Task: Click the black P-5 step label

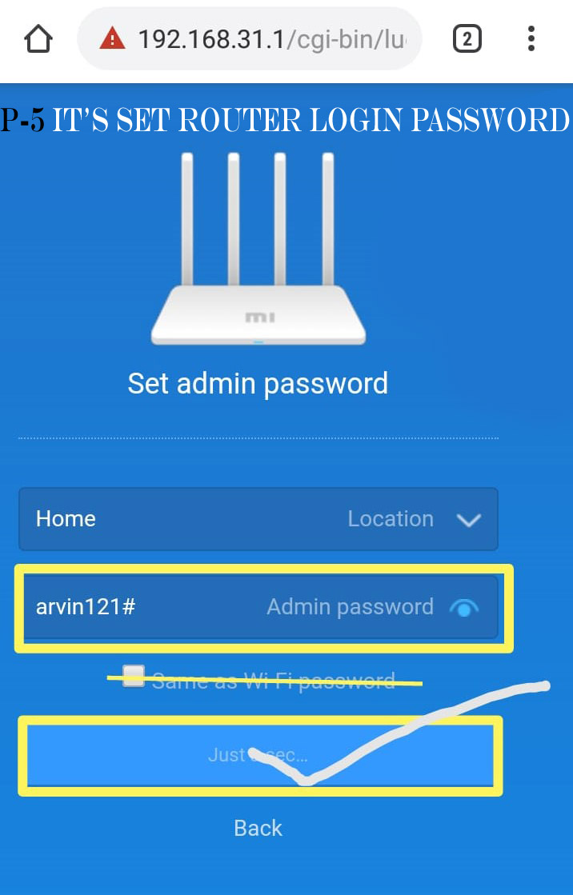Action: pos(23,120)
